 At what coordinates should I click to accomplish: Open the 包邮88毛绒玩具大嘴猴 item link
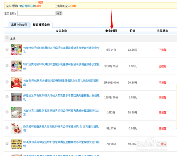(61, 83)
